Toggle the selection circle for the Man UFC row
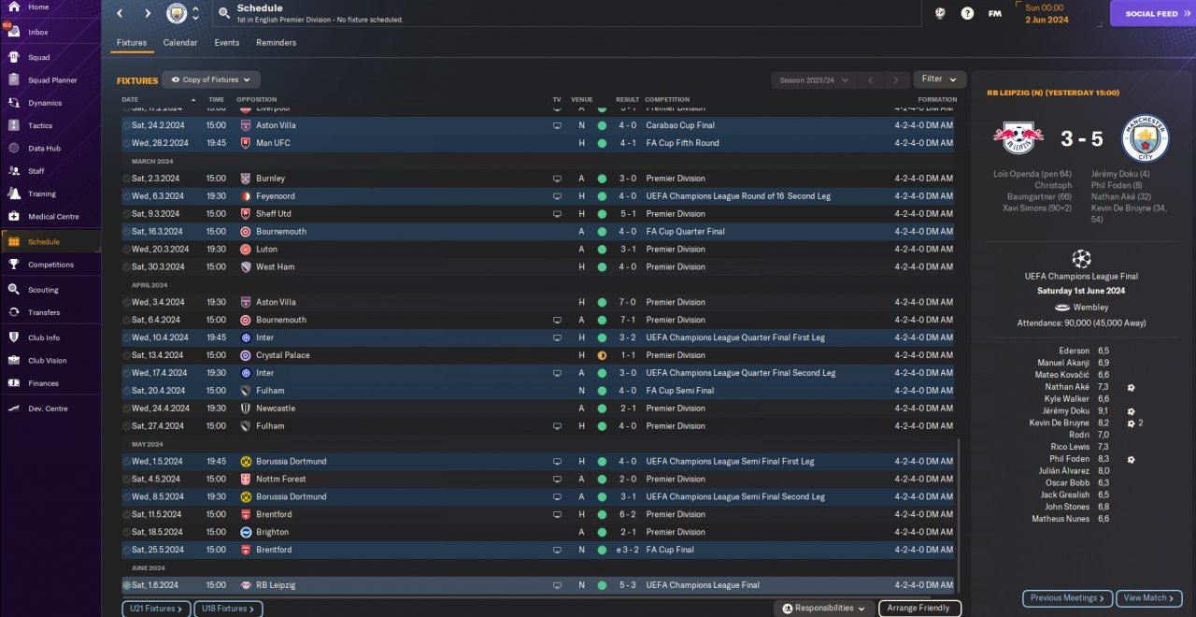Image resolution: width=1196 pixels, height=617 pixels. click(127, 143)
